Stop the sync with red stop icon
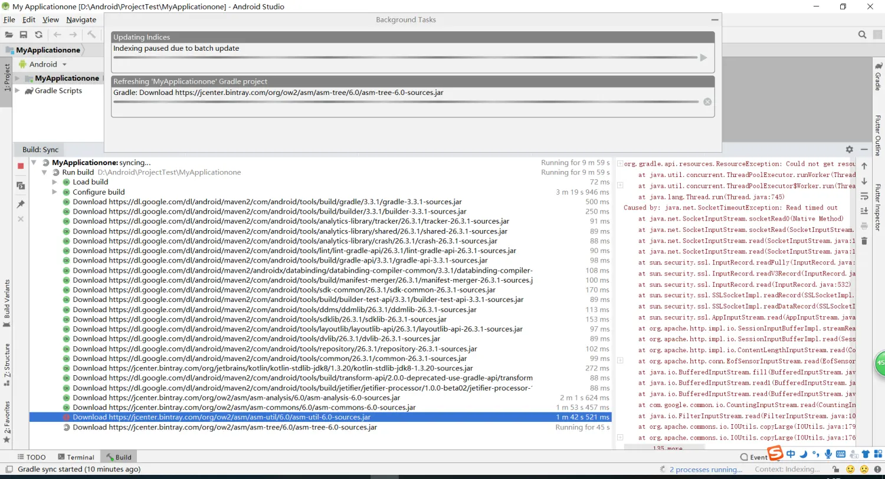Screen dimensions: 885x479 [21, 166]
